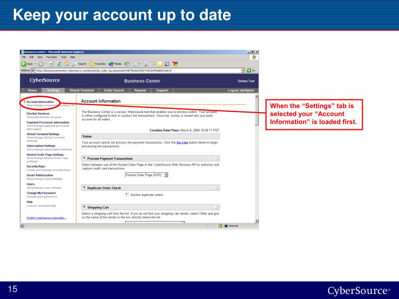Click the Mail envelope icon
The height and width of the screenshot is (299, 399).
pyautogui.click(x=136, y=64)
